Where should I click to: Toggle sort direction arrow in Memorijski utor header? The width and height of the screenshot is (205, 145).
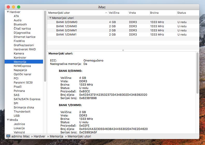[x=106, y=13]
